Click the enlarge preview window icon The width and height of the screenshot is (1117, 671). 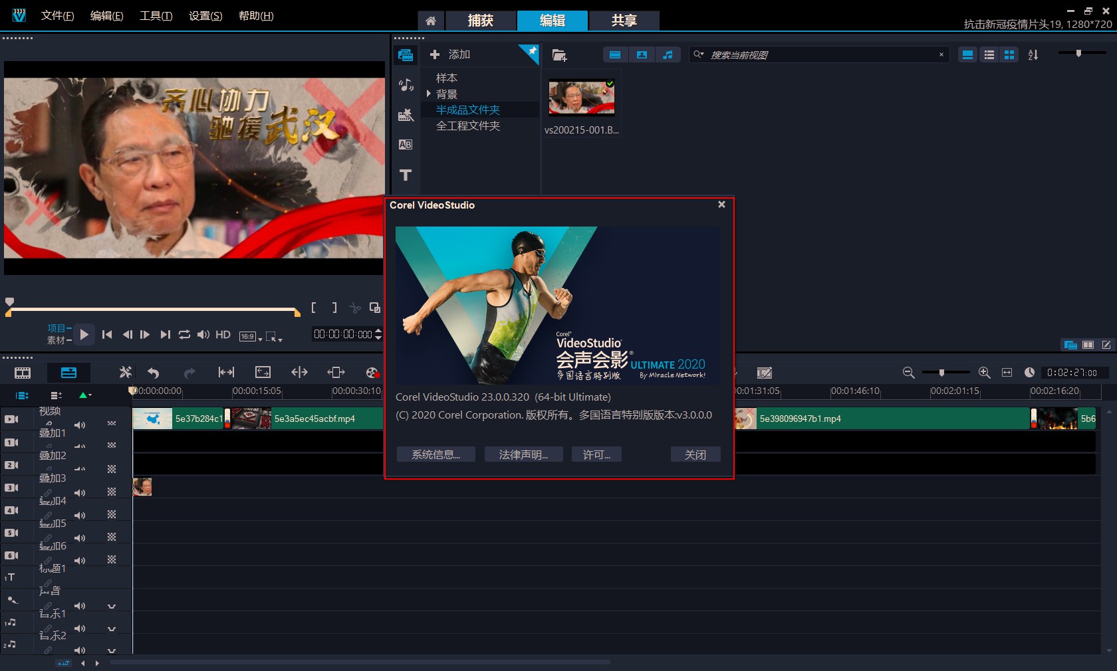click(x=375, y=308)
